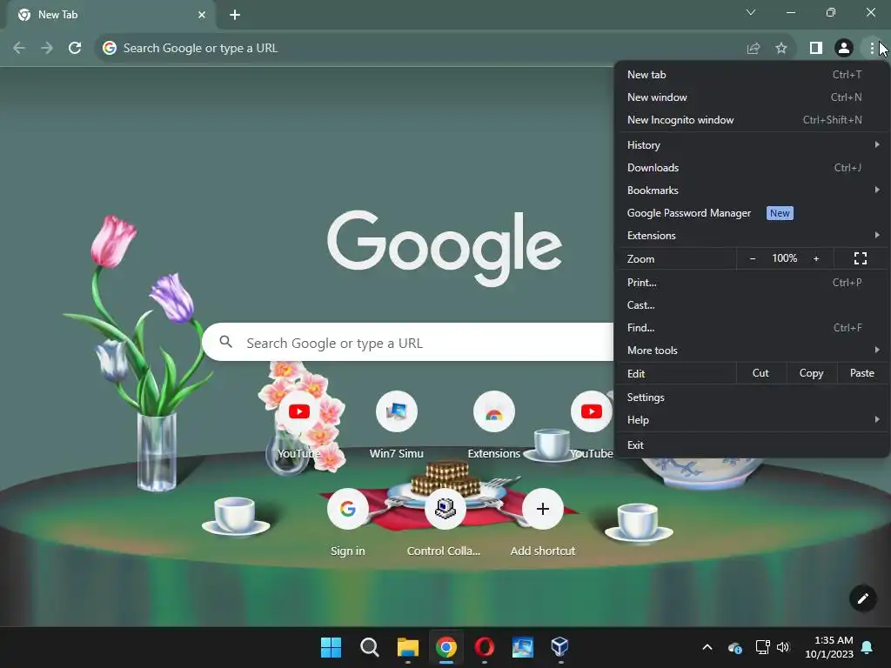Choose Print... from menu
Screen dimensions: 891x668
pyautogui.click(x=753, y=283)
